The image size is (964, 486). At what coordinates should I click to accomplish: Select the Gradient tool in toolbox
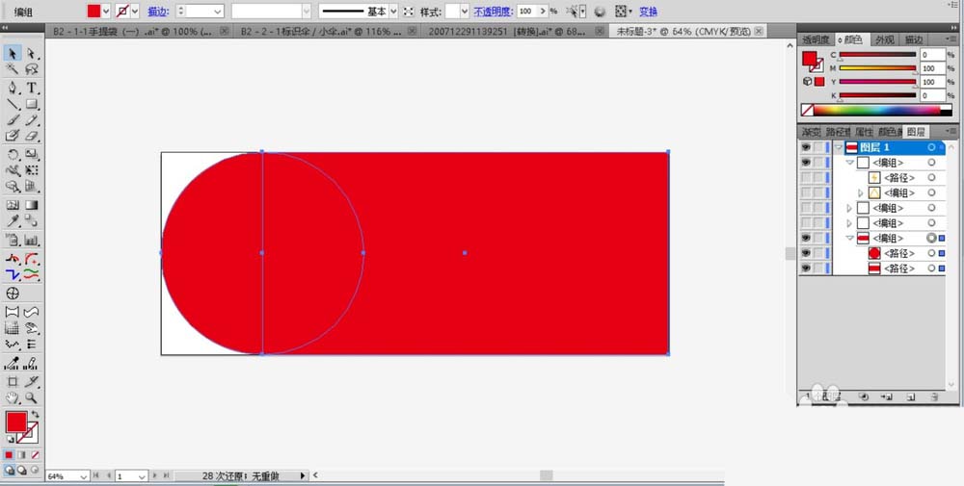(32, 205)
